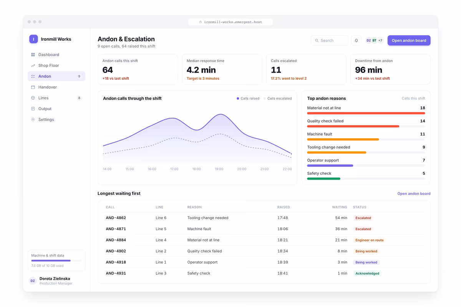Show the +7 more members badge
The height and width of the screenshot is (307, 461).
point(380,40)
